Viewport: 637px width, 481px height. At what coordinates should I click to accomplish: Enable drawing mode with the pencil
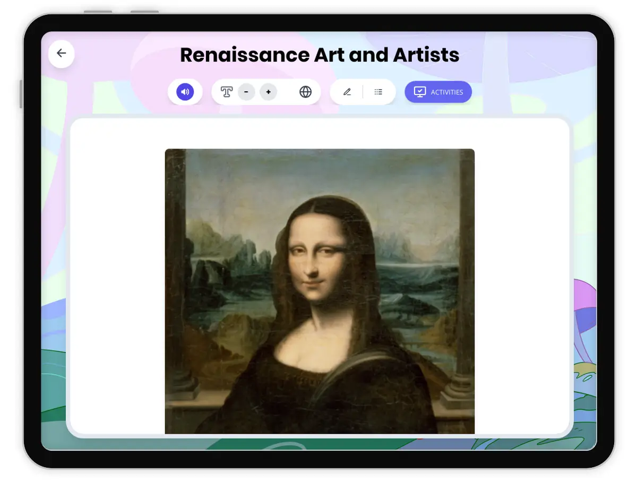[347, 91]
